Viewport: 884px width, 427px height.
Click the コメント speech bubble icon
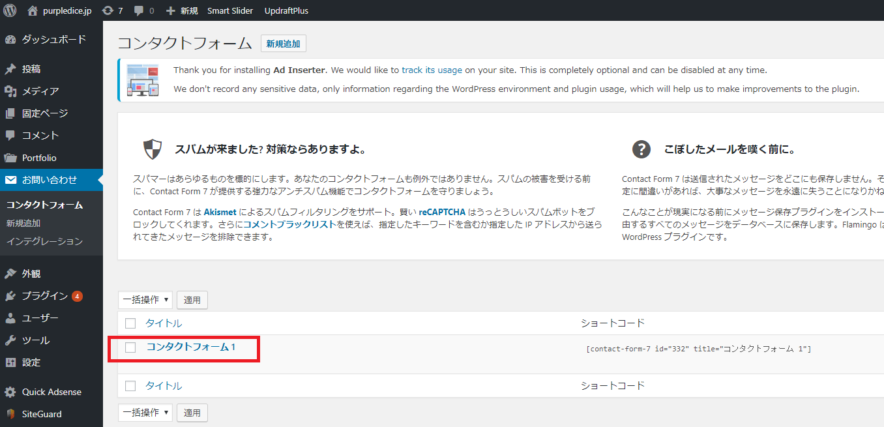click(x=10, y=136)
